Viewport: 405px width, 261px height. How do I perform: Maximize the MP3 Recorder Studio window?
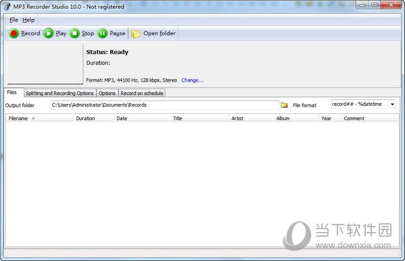pyautogui.click(x=374, y=5)
